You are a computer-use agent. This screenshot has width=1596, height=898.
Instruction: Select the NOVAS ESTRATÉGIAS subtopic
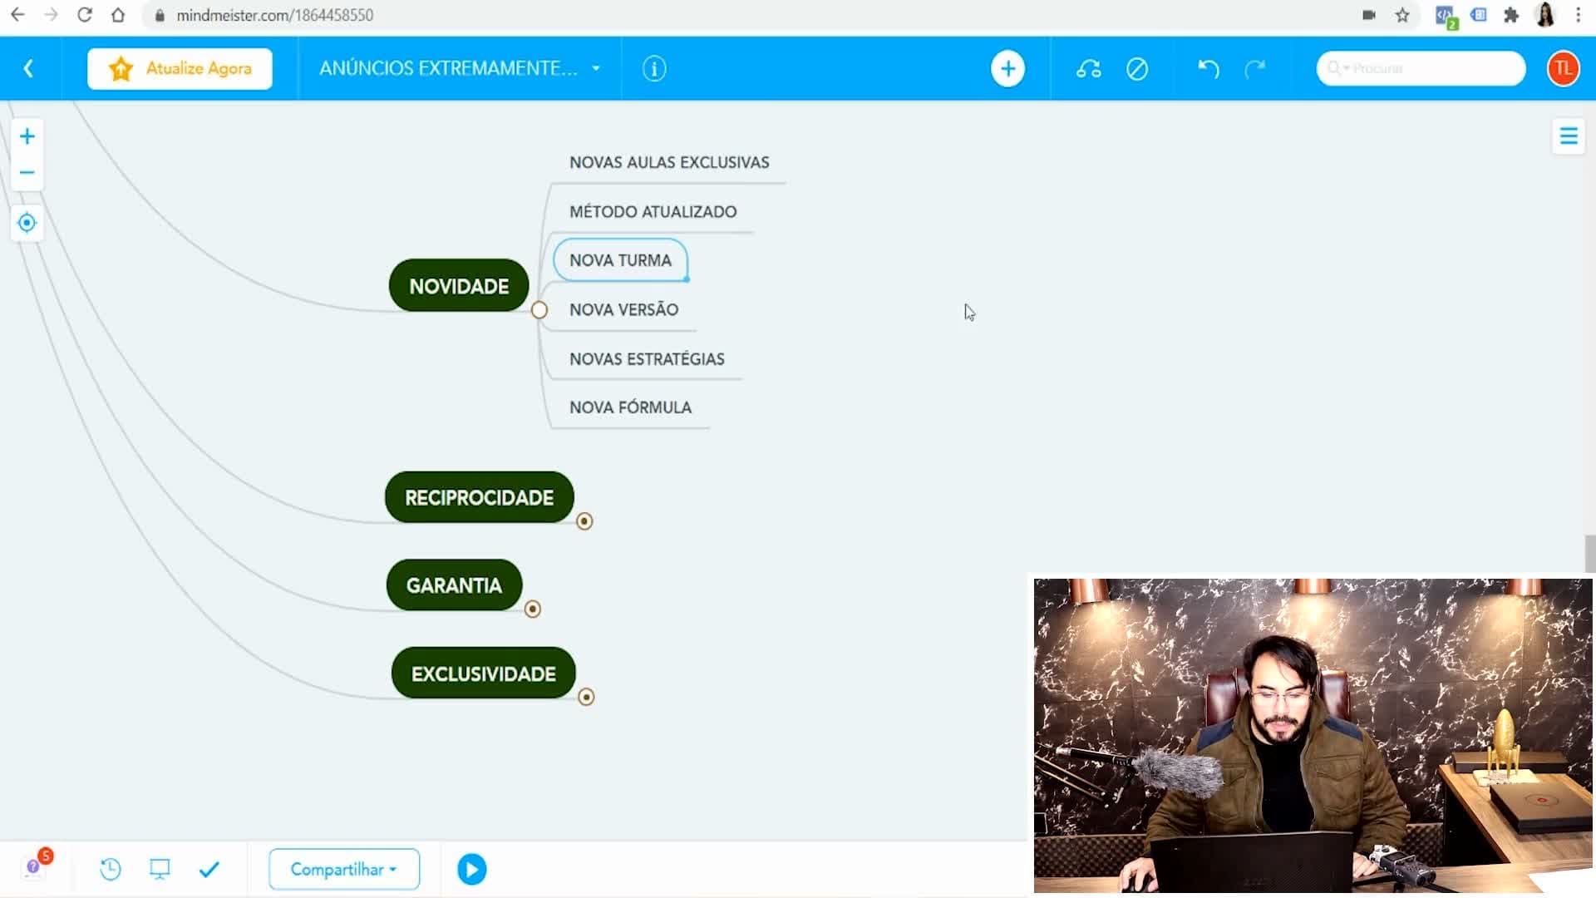pos(647,358)
